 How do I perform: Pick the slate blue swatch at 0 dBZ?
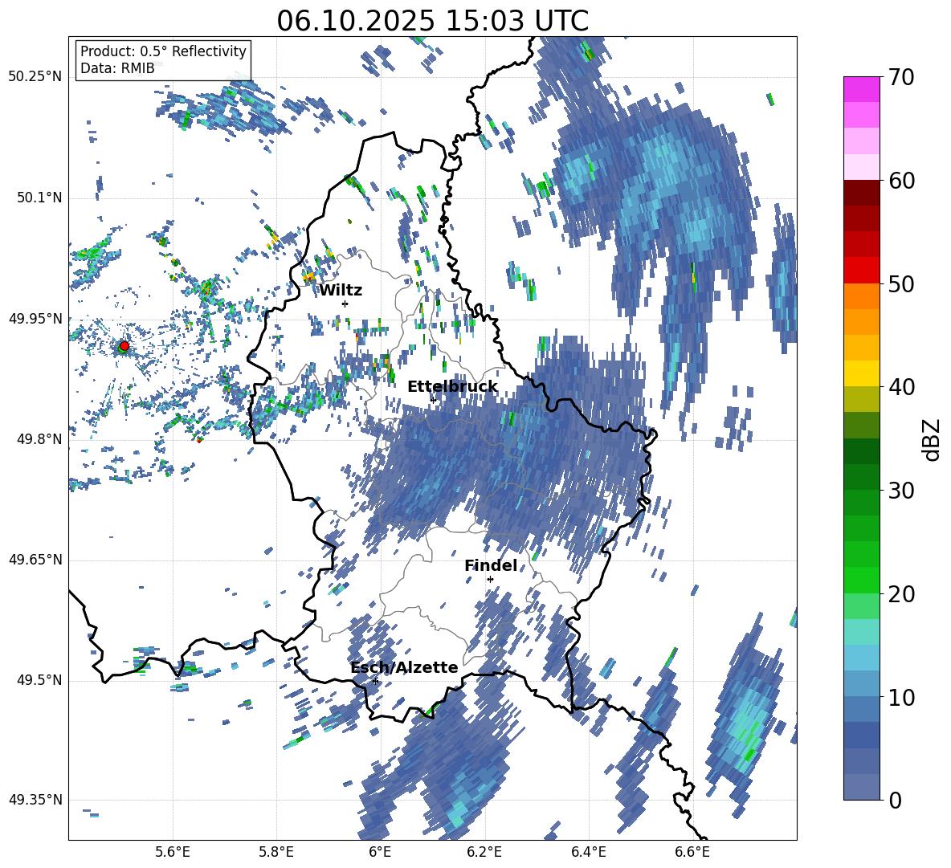[x=861, y=787]
